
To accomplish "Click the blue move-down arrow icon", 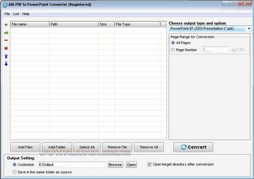I will tap(6, 63).
